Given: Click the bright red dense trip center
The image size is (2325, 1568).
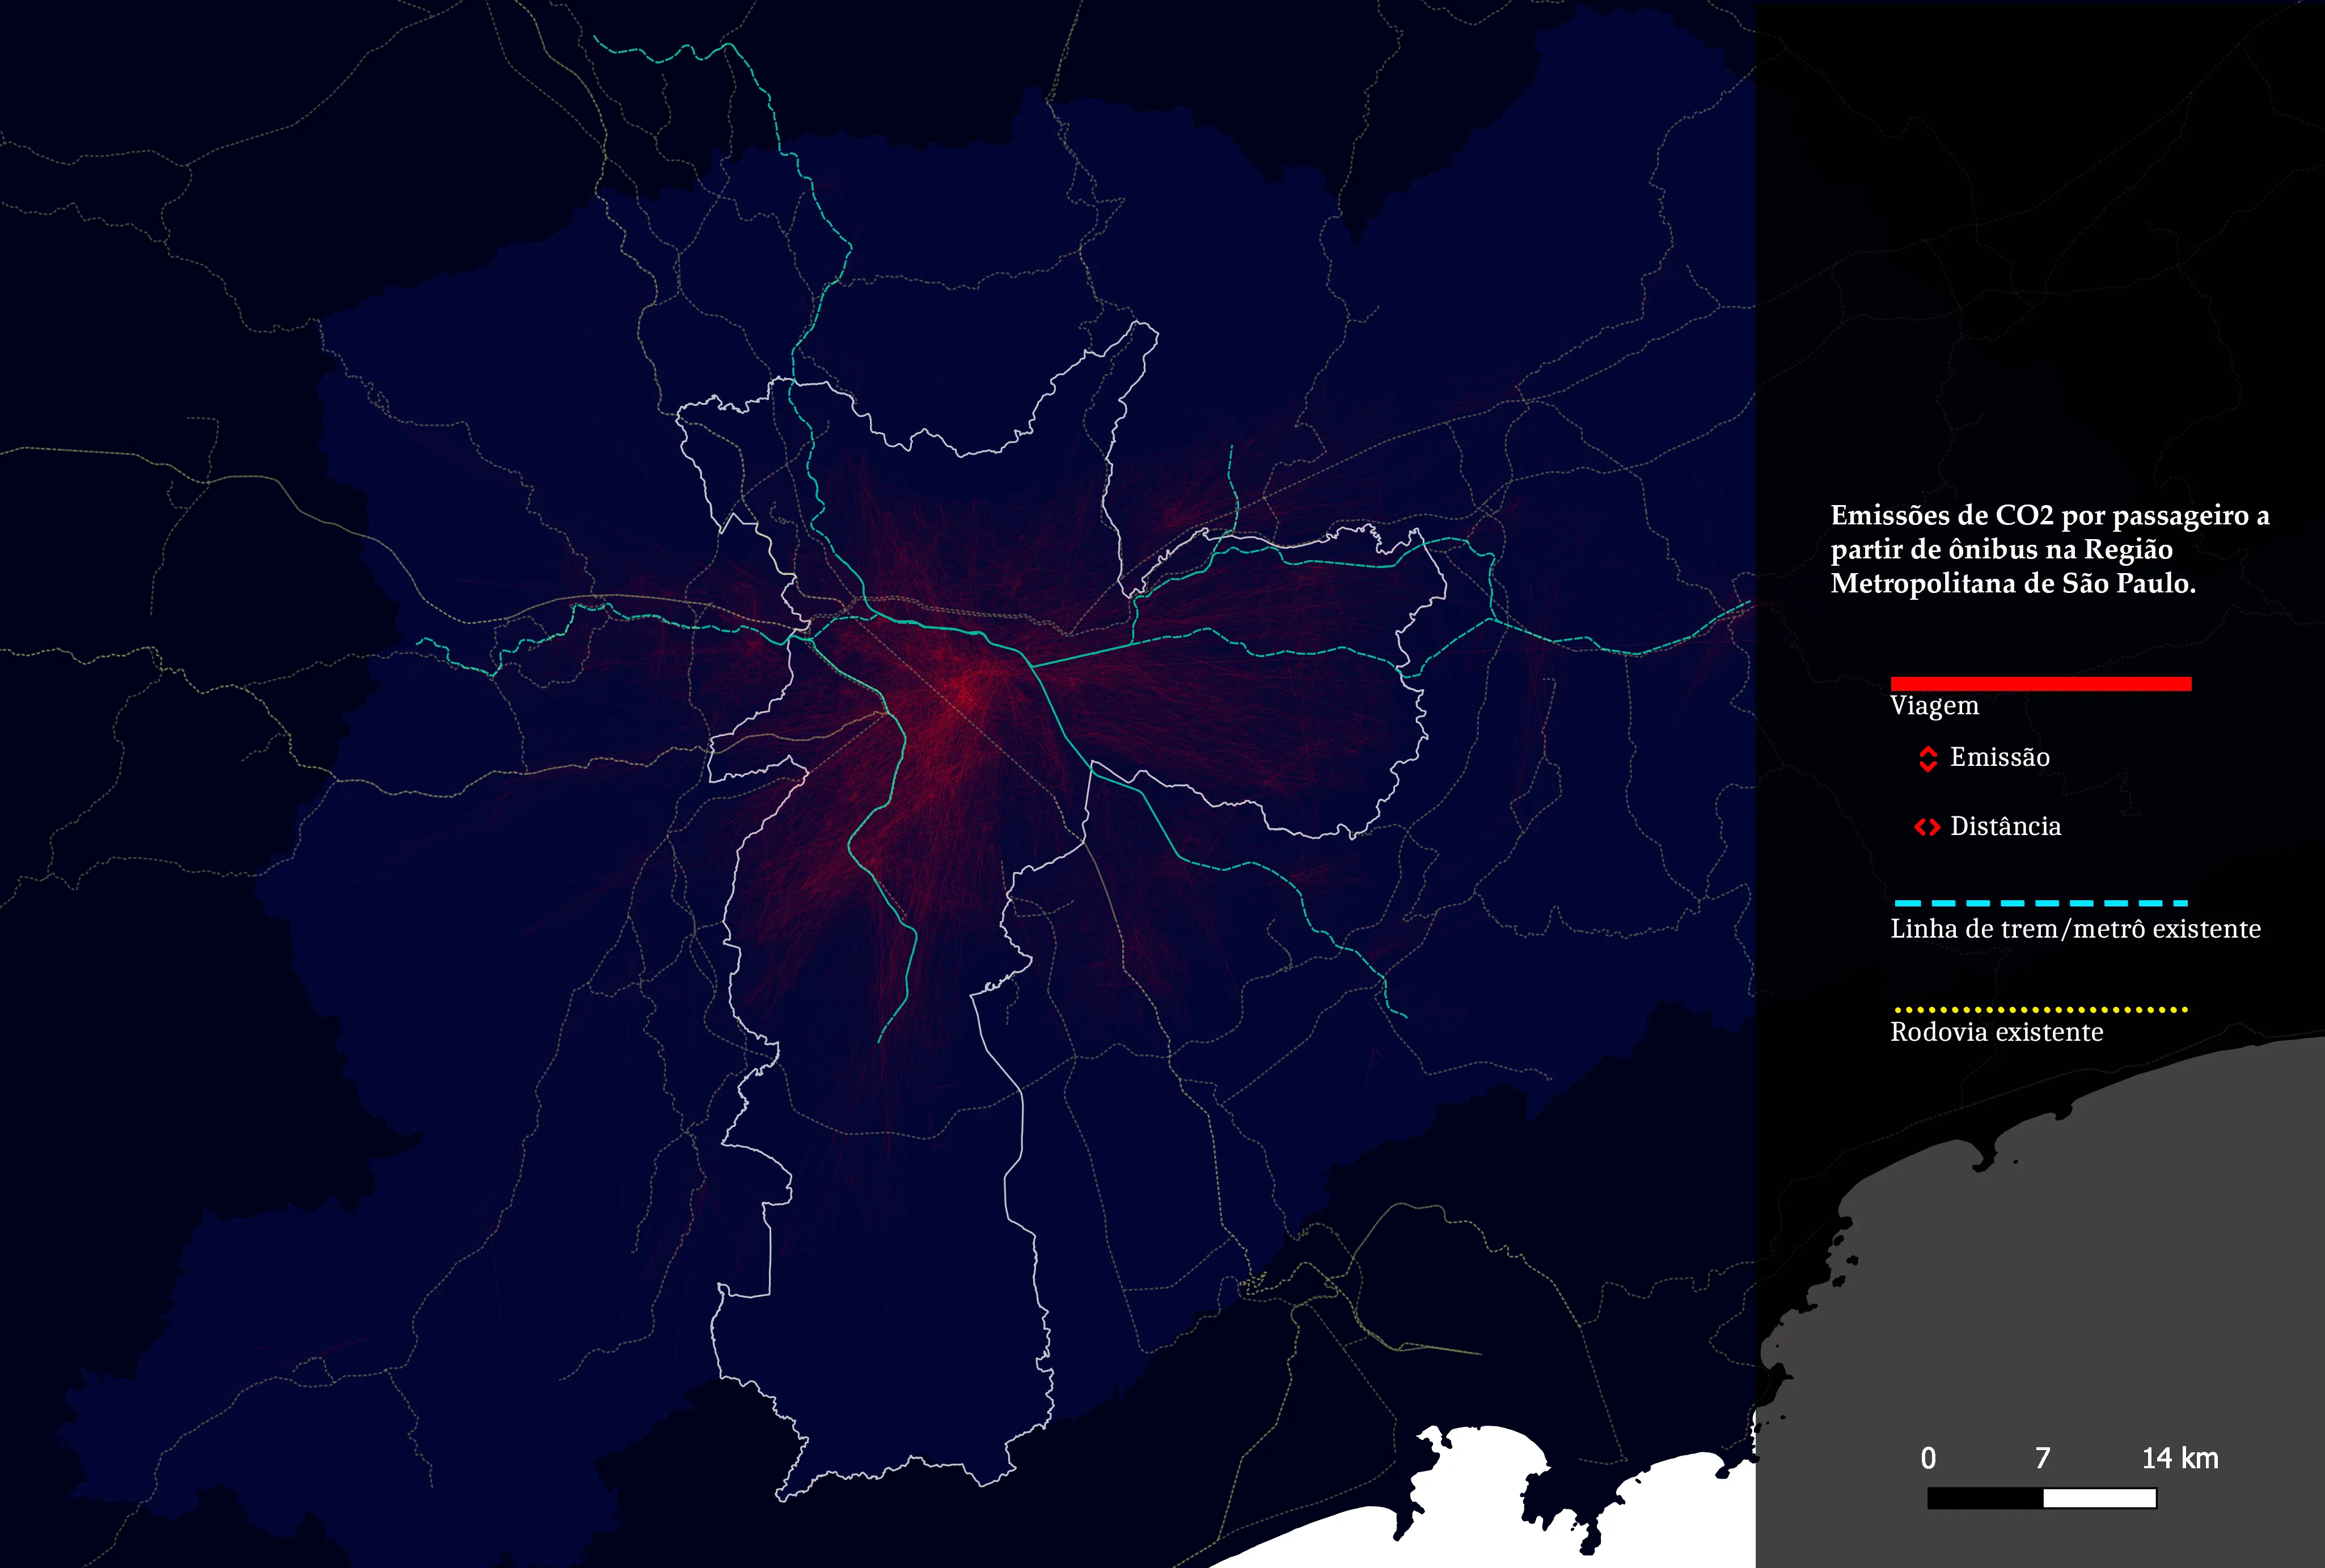Looking at the screenshot, I should pyautogui.click(x=965, y=690).
